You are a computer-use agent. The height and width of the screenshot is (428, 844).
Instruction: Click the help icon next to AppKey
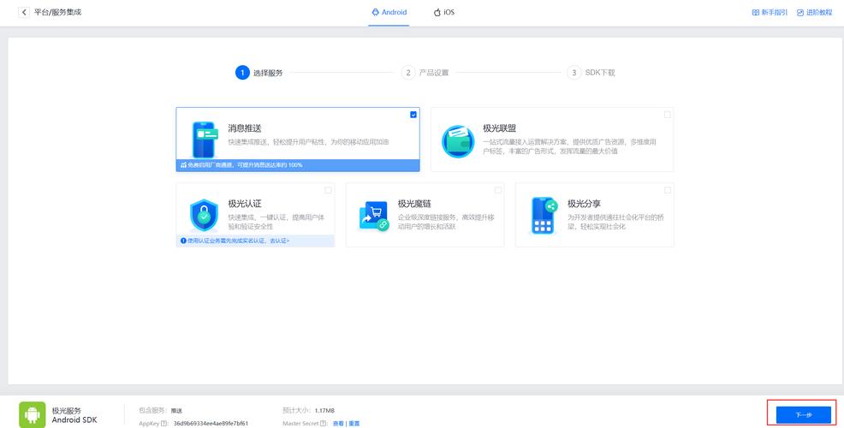tap(164, 424)
